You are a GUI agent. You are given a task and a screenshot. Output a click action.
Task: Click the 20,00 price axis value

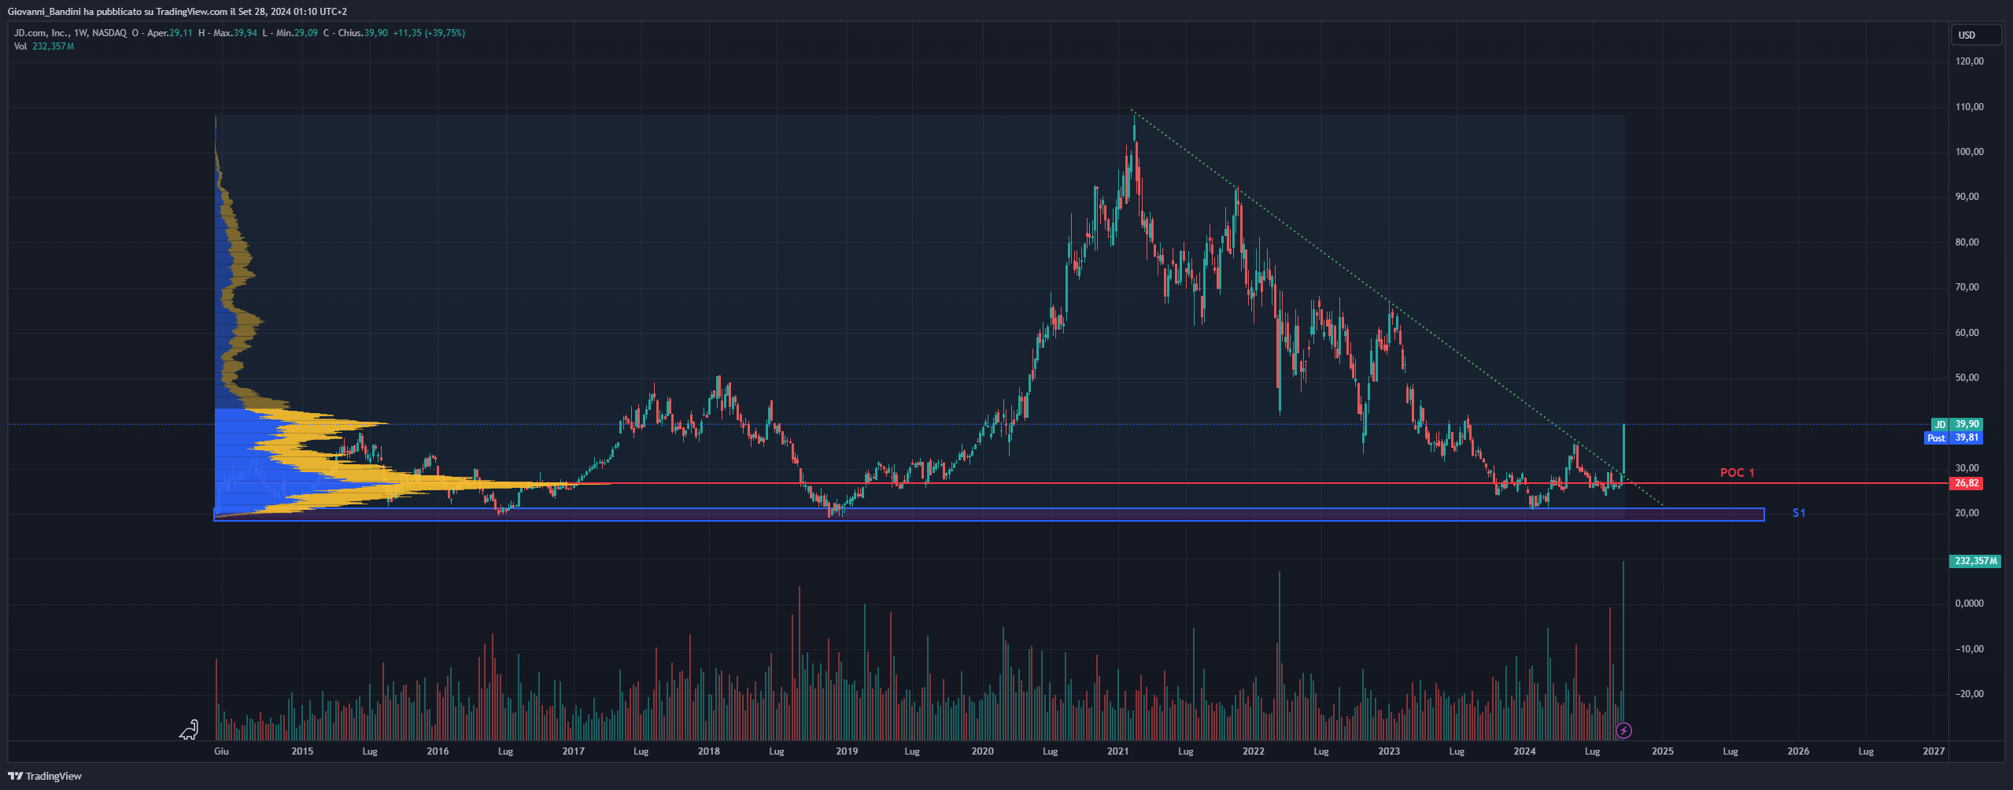1967,512
